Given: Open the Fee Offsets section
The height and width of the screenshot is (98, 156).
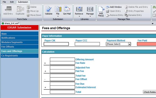Looking at the screenshot, I should [20, 47].
